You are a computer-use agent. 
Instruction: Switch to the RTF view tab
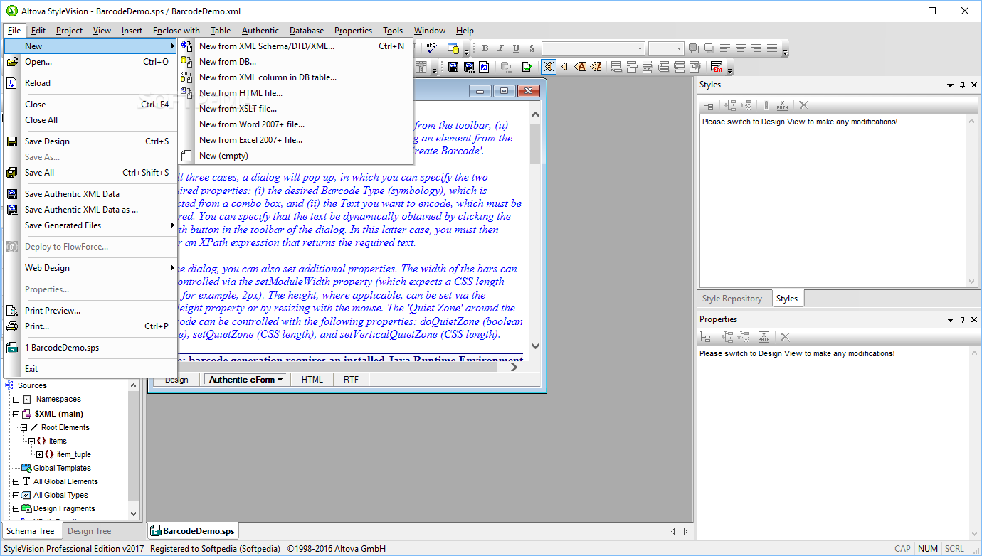pyautogui.click(x=352, y=380)
